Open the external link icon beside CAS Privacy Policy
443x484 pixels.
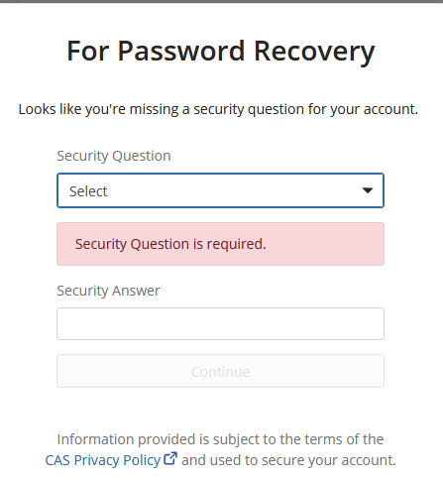[170, 458]
